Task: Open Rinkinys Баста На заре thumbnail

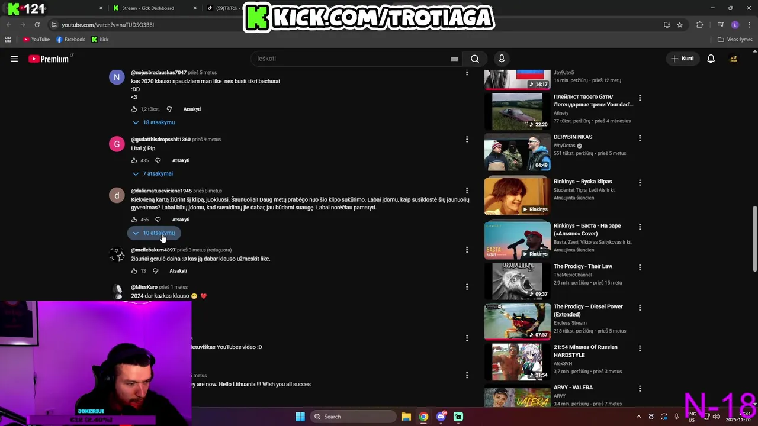Action: coord(518,241)
